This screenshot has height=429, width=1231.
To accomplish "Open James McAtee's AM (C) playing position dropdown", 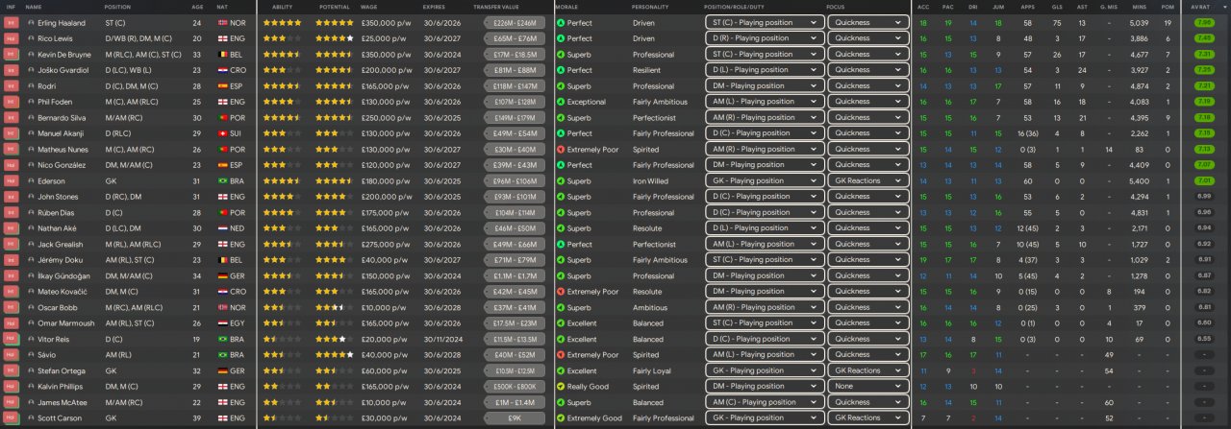I will (x=764, y=403).
